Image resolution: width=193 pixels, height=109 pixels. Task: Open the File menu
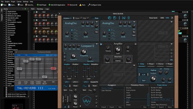pyautogui.click(x=2, y=2)
